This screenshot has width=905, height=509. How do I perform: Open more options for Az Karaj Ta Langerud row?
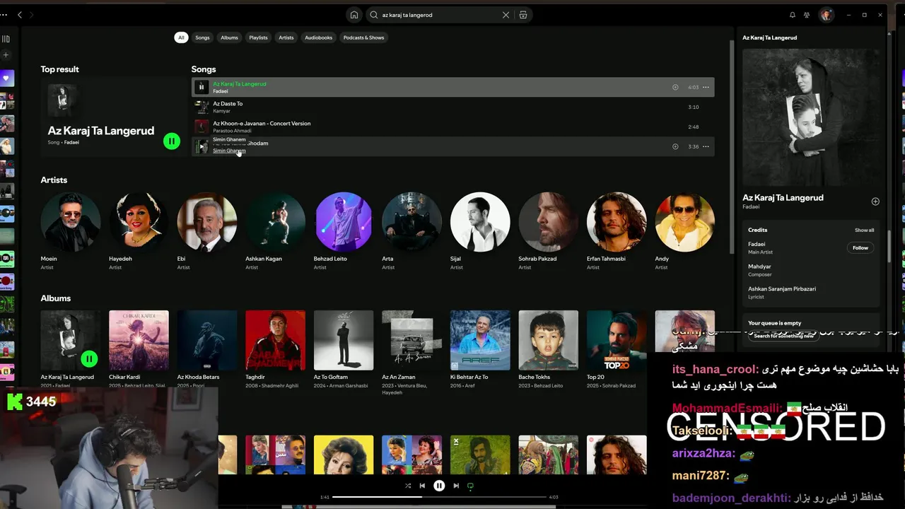(706, 87)
